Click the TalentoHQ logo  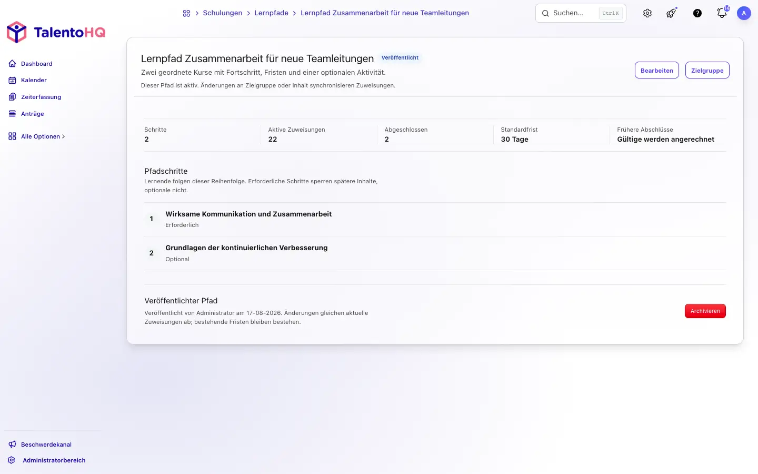pos(56,32)
